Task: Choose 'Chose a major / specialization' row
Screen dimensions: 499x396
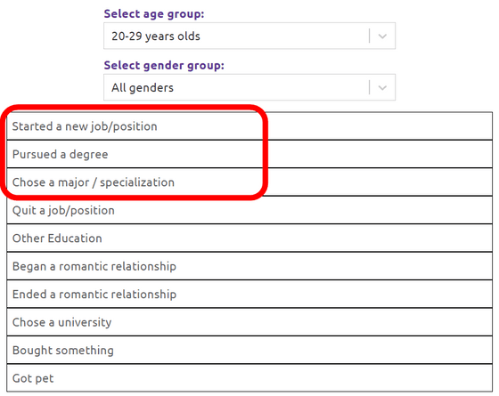Action: coord(250,182)
